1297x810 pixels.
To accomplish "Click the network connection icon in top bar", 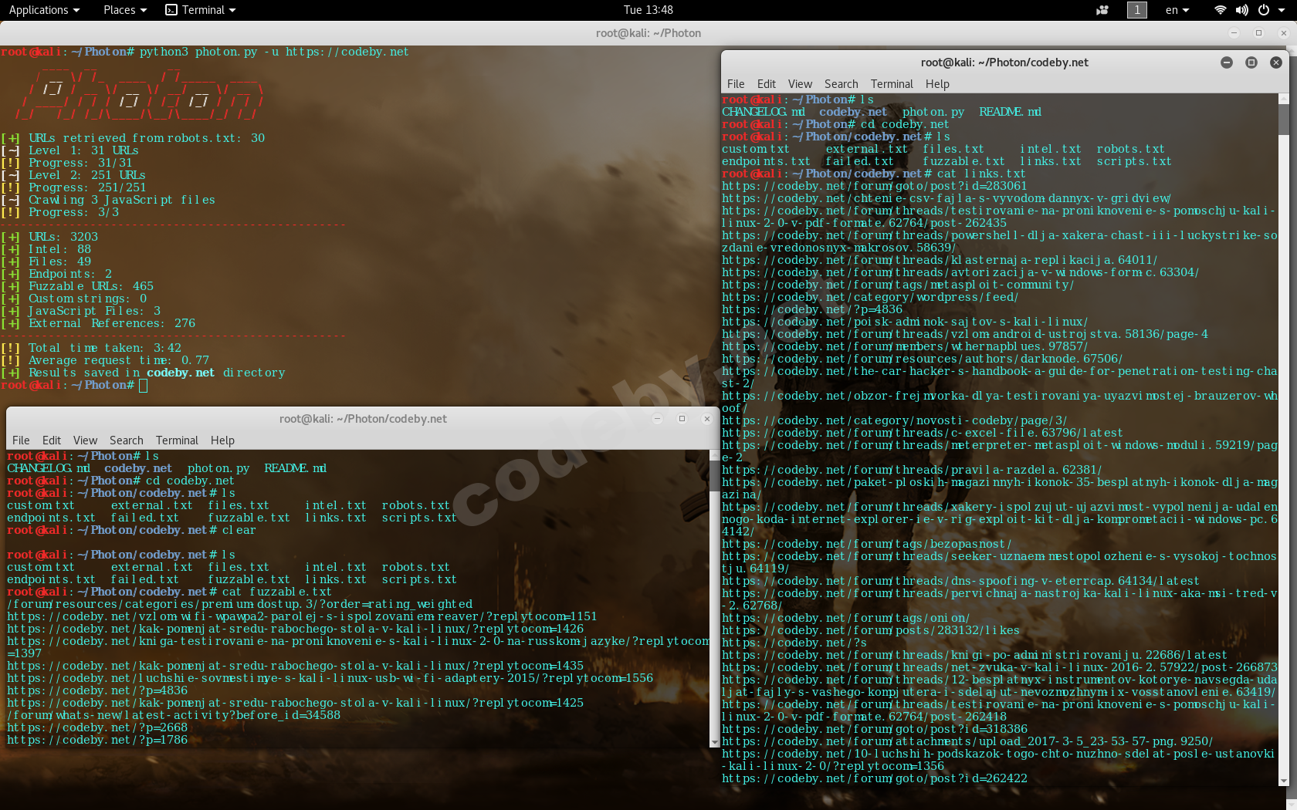I will coord(1221,10).
